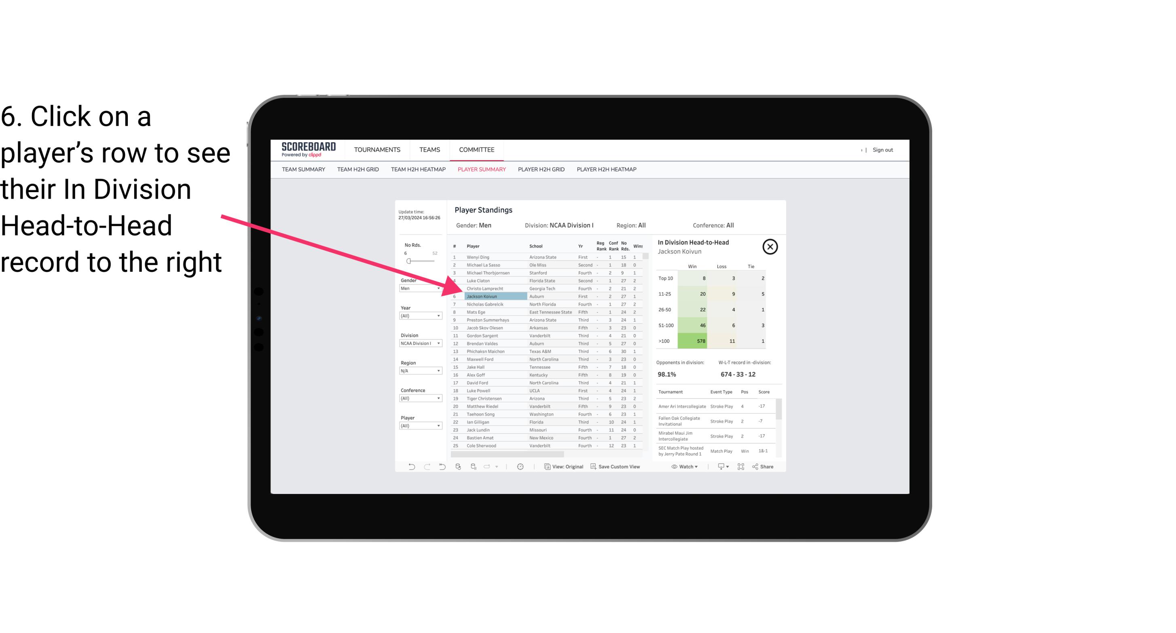
Task: Click the Redo icon in toolbar
Action: tap(427, 468)
